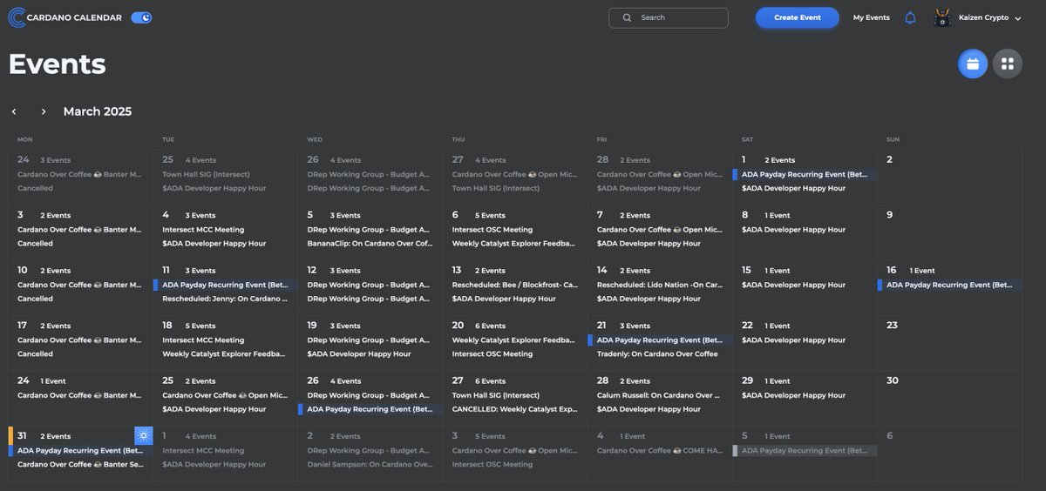
Task: Open Rescheduled: Jenny event on March 11
Action: point(225,299)
